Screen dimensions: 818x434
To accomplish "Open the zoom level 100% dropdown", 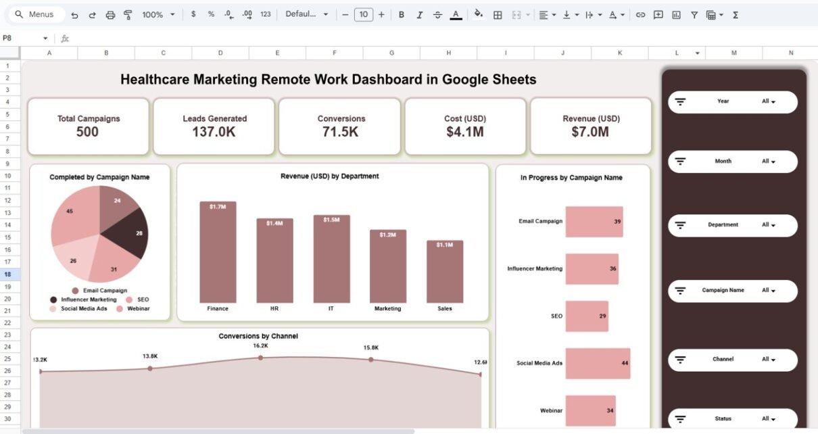I will pyautogui.click(x=158, y=15).
